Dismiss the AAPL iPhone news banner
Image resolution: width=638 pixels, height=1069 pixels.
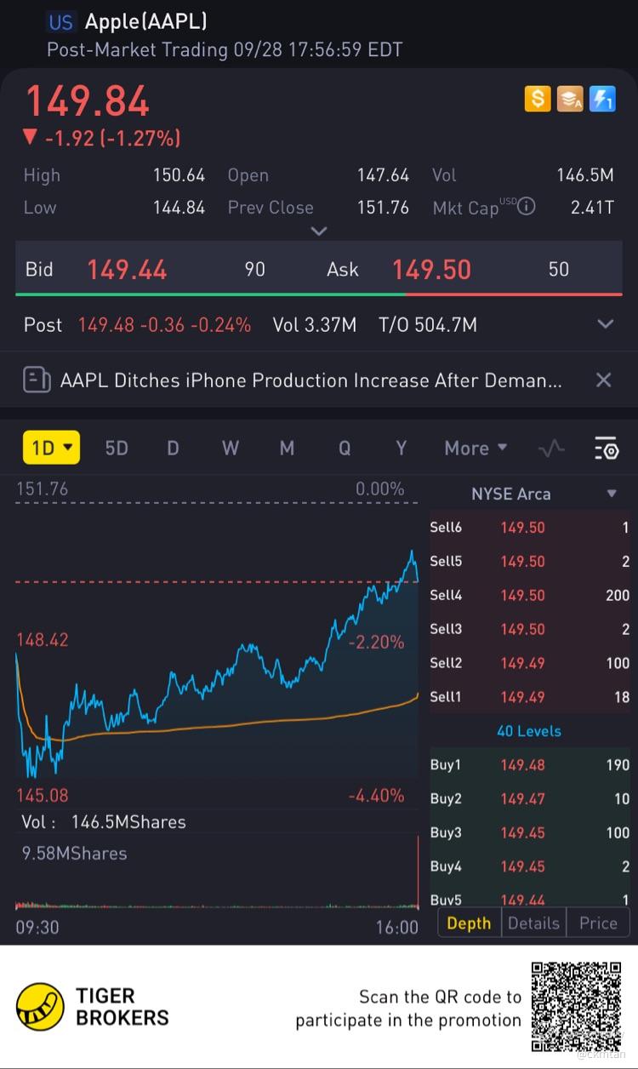click(x=603, y=380)
